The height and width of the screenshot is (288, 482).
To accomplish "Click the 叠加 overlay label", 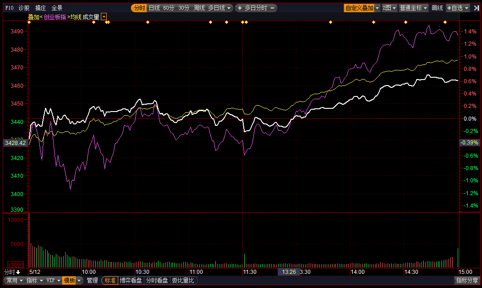I will [34, 17].
